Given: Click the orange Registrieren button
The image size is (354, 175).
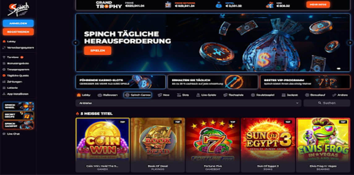Looking at the screenshot, I should (18, 32).
